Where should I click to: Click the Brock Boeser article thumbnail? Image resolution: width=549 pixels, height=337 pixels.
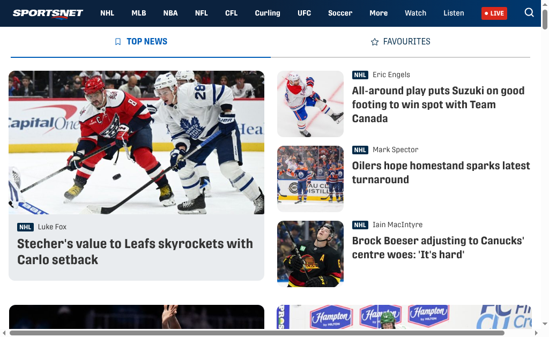point(310,254)
